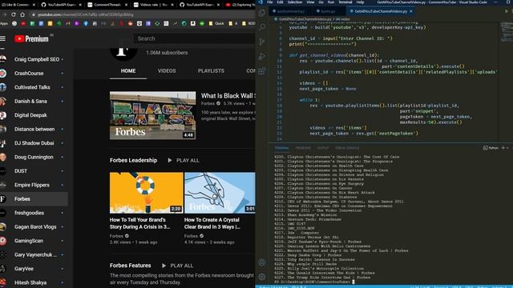Open Edit menu in VS Code
This screenshot has width=513, height=288.
[280, 2]
